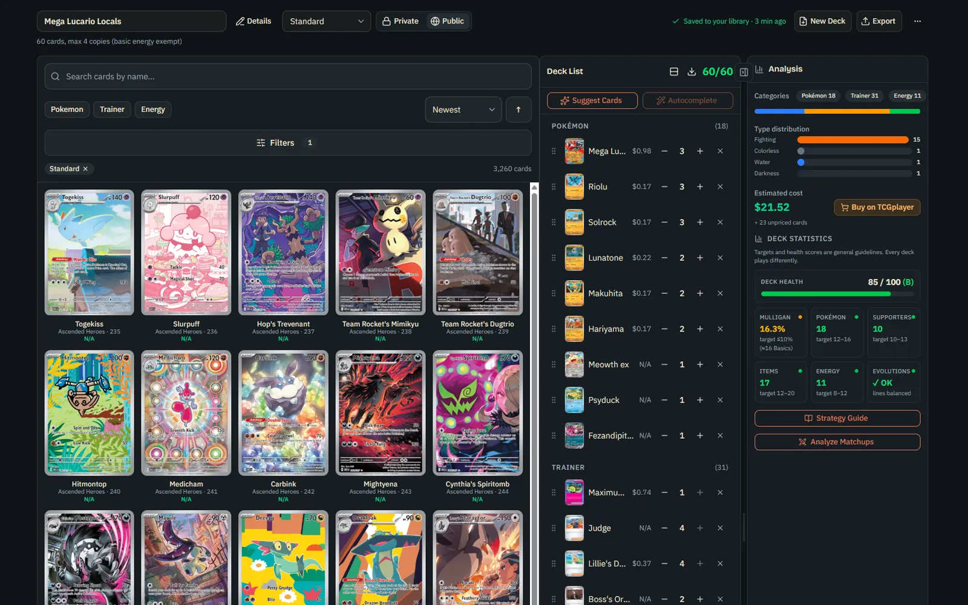The width and height of the screenshot is (968, 605).
Task: Open the Newest sort dropdown
Action: point(463,110)
